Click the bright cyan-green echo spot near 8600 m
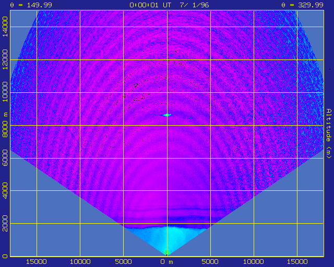The image size is (334, 267). pyautogui.click(x=167, y=115)
